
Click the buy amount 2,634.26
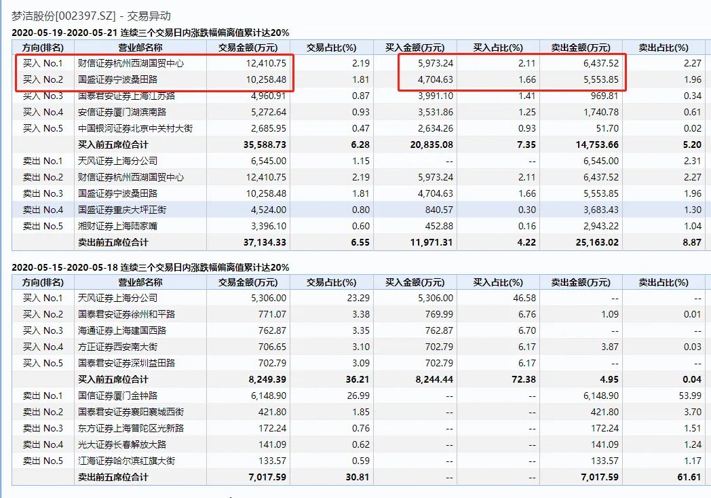pyautogui.click(x=436, y=128)
